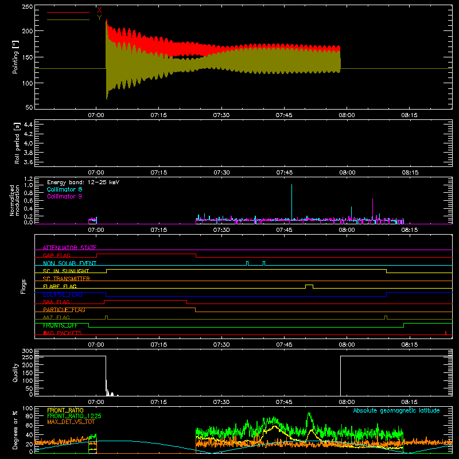459x459 pixels.
Task: Click the magenta modulation spike near 08:06
Action: (x=372, y=209)
